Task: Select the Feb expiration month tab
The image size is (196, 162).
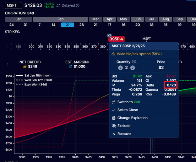Action: coord(61,19)
